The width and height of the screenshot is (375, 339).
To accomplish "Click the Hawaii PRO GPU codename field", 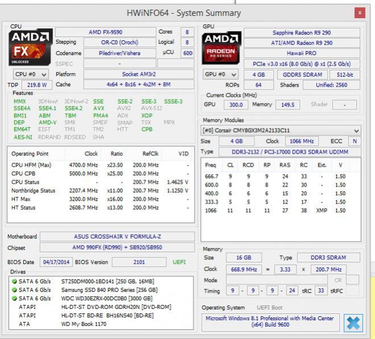I will pos(302,53).
